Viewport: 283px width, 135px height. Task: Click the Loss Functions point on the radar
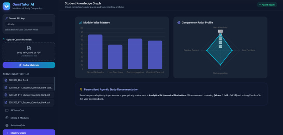click(x=232, y=50)
